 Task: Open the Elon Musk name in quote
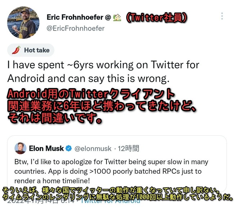tap(46, 148)
